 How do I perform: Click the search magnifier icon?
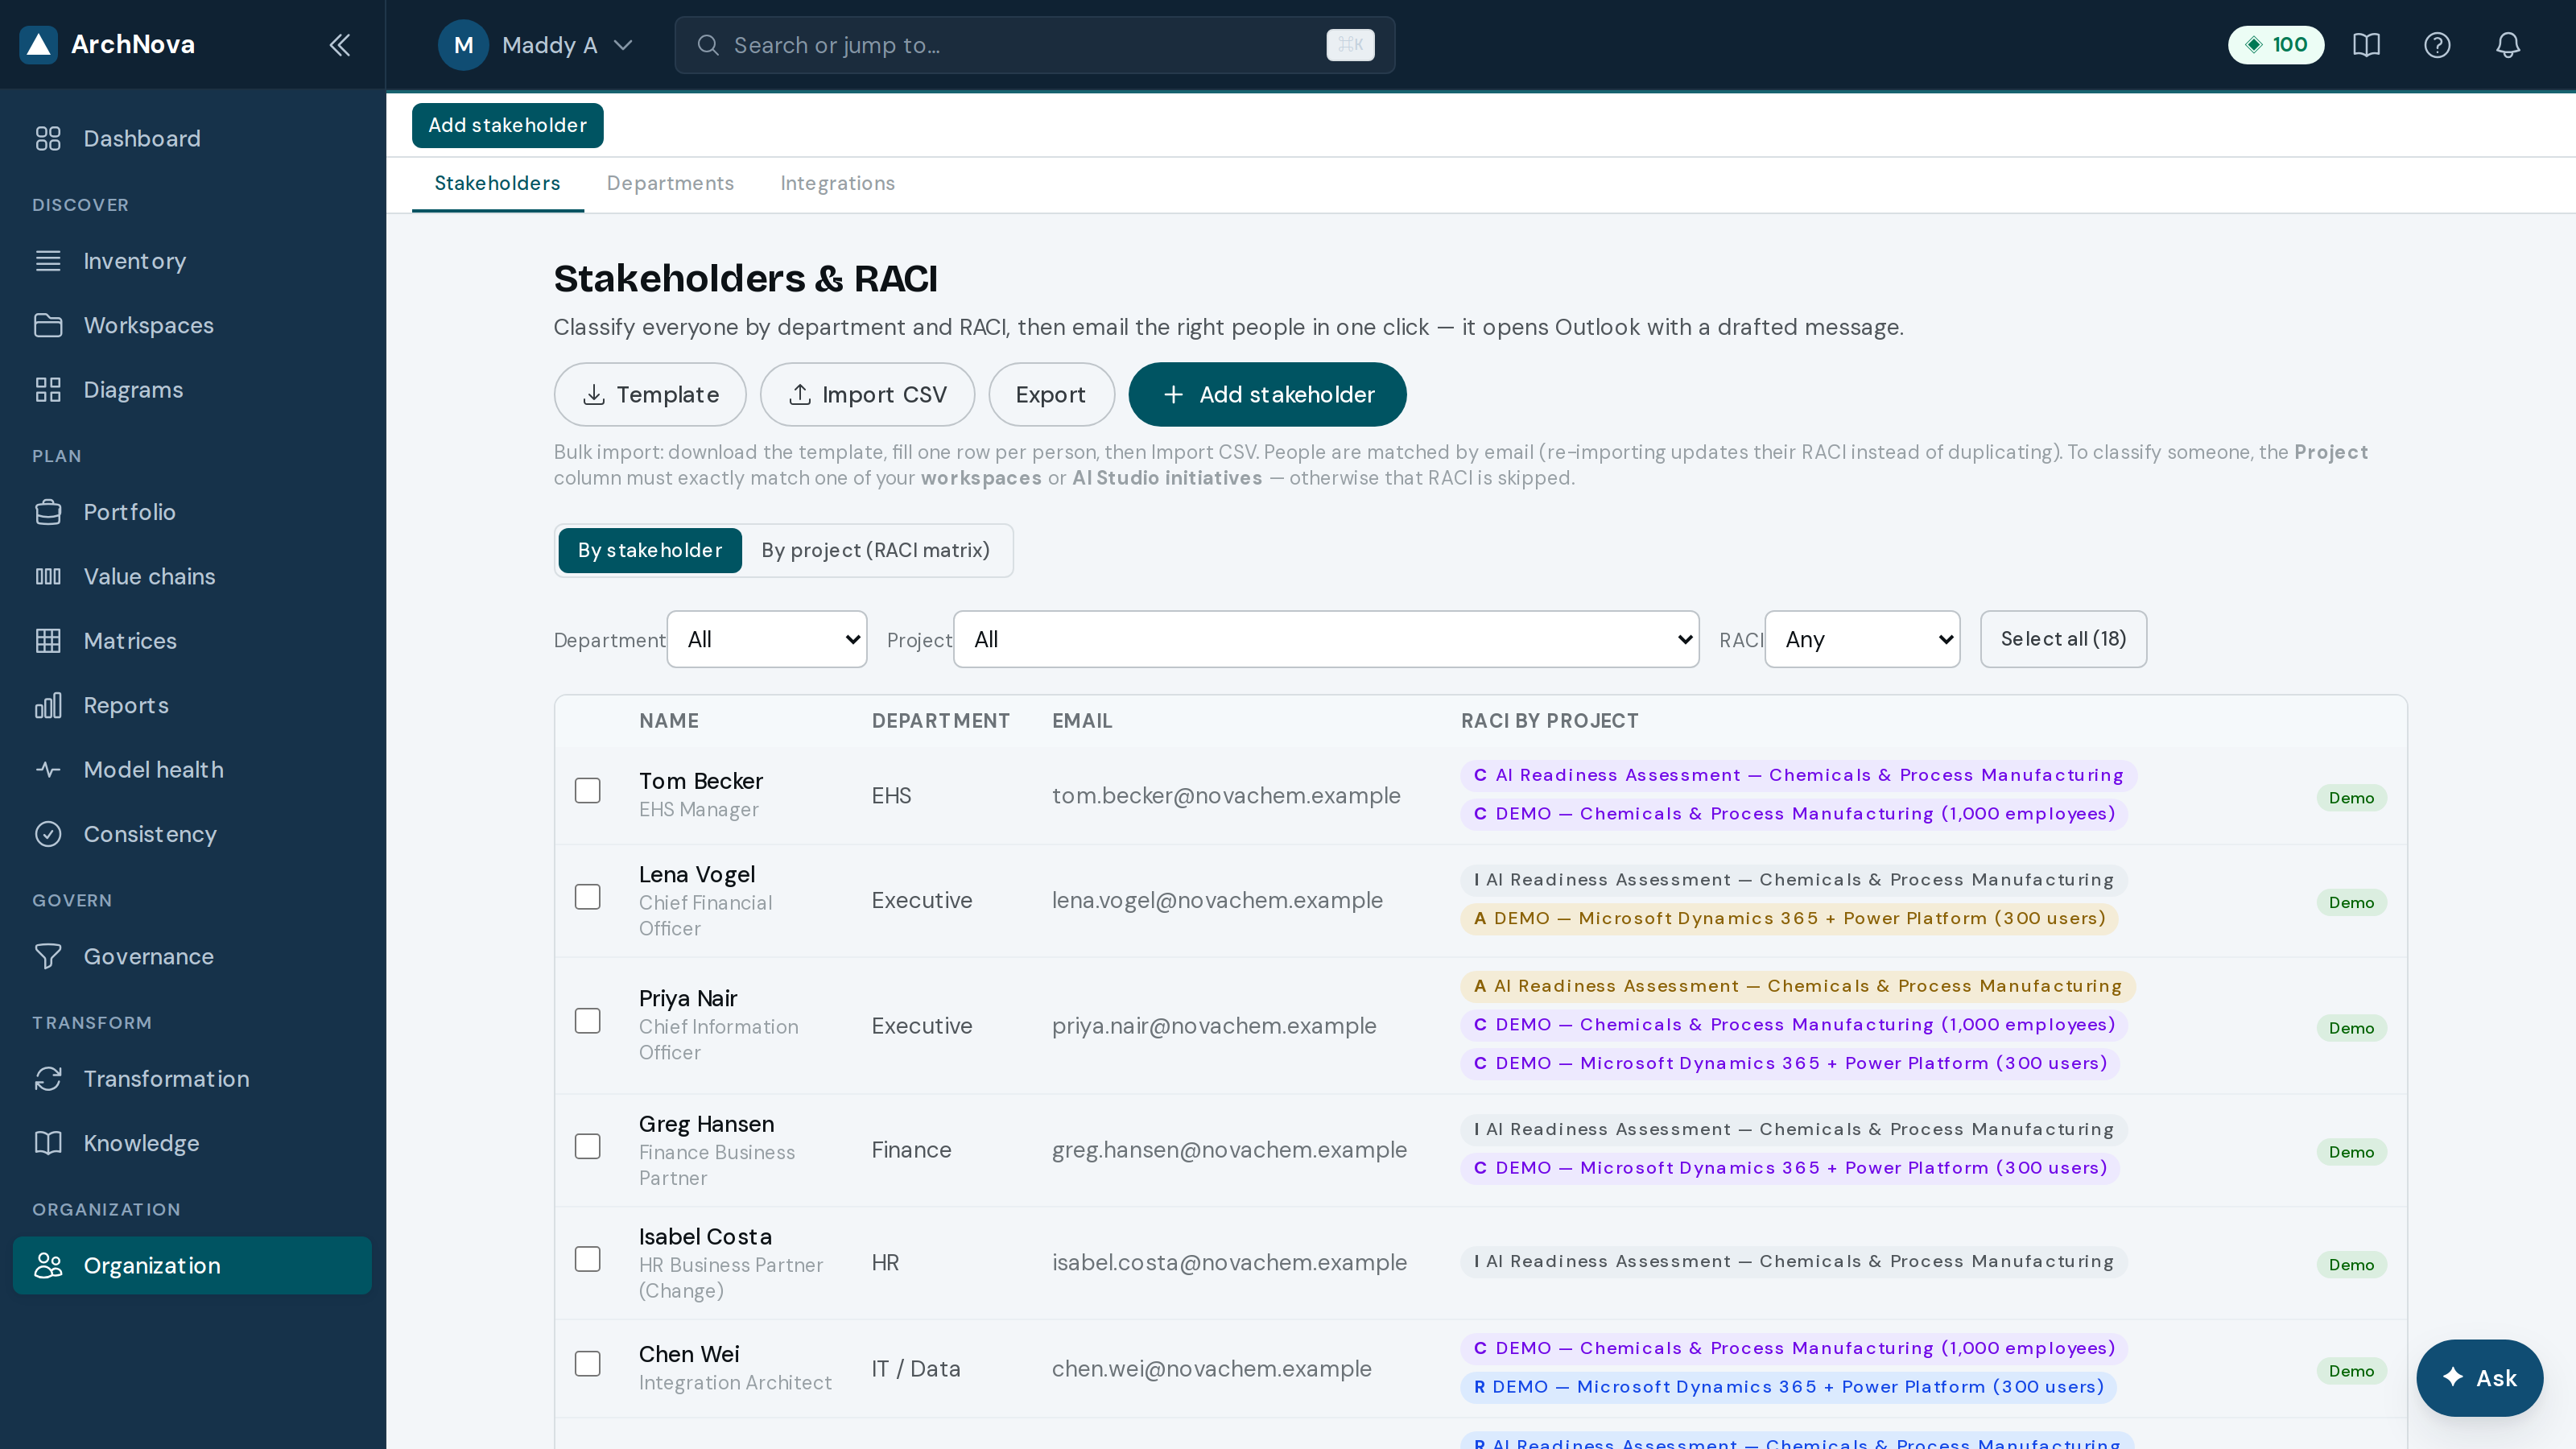pos(708,45)
